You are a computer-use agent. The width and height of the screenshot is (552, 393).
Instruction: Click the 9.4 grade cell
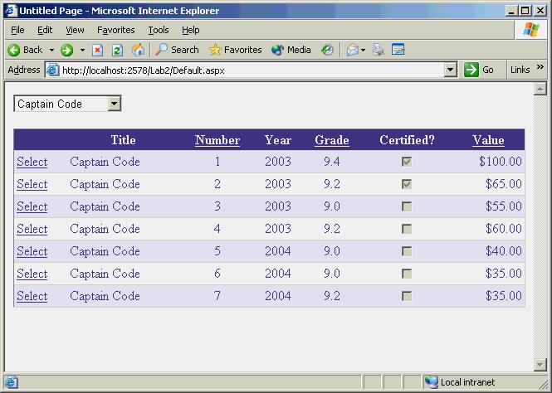click(332, 162)
